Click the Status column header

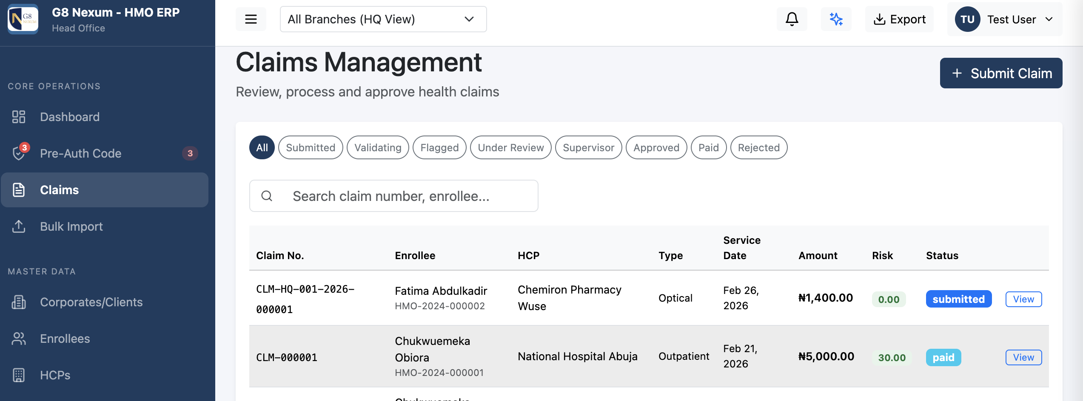coord(942,255)
